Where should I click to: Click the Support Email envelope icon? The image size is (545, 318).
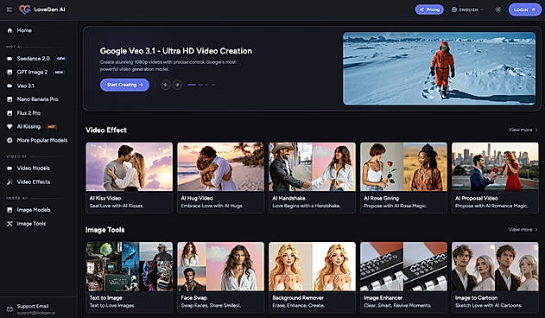pyautogui.click(x=10, y=309)
